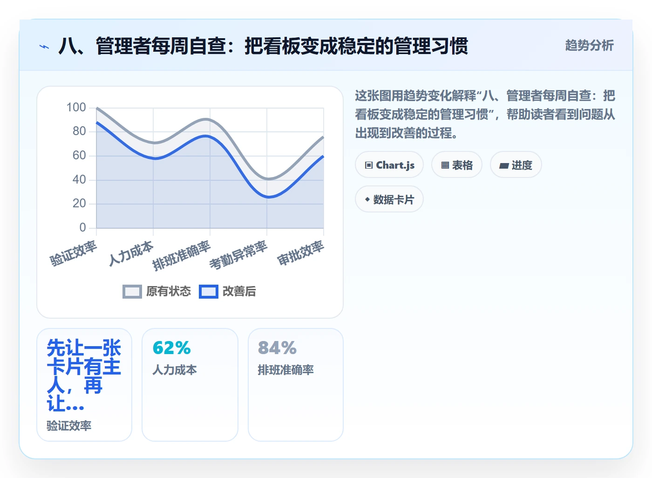Screen dimensions: 652x478
Task: Toggle the 原有状态 legend swatch
Action: coord(132,292)
